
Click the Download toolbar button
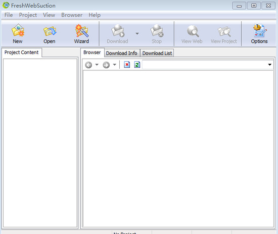(117, 34)
